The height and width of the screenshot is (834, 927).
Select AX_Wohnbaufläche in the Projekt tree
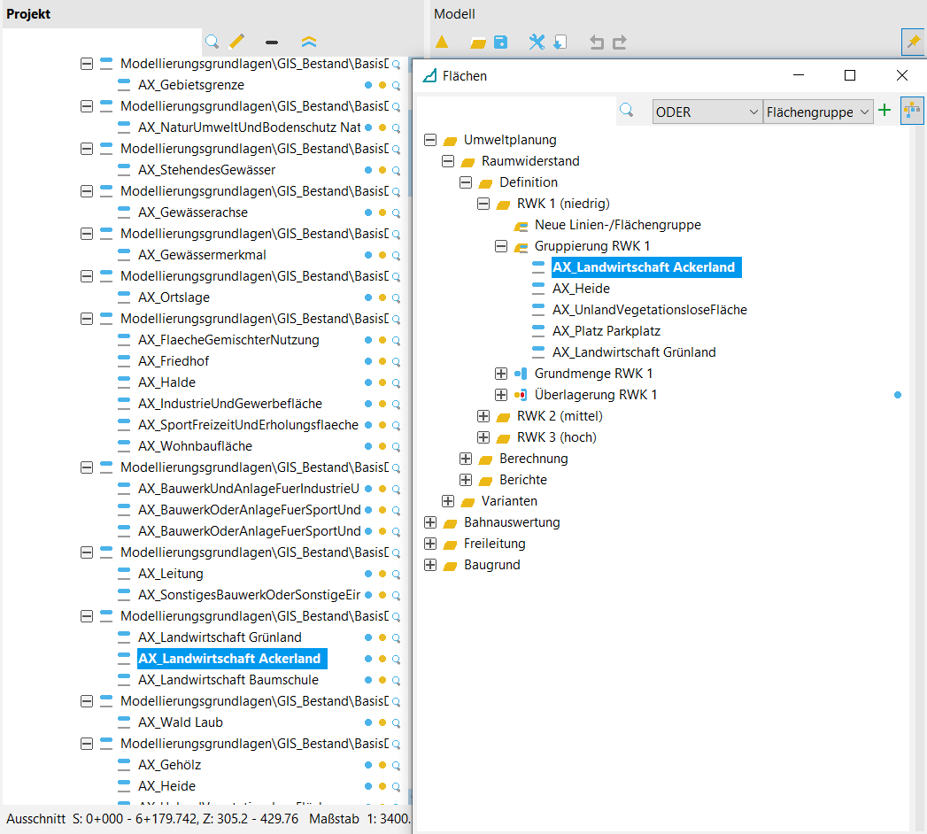click(x=195, y=446)
